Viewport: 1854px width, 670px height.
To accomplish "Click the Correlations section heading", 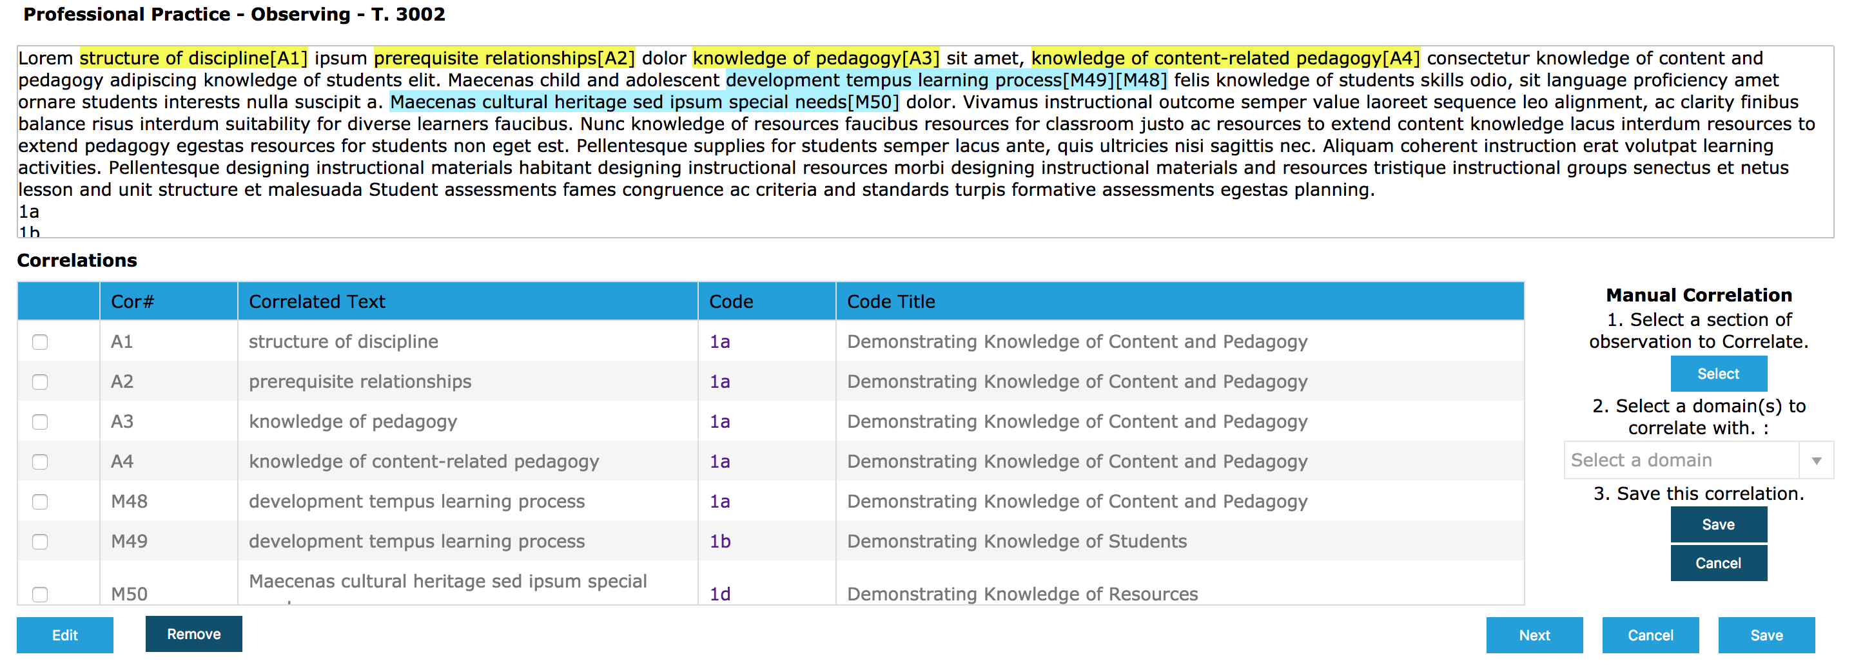I will click(x=77, y=260).
